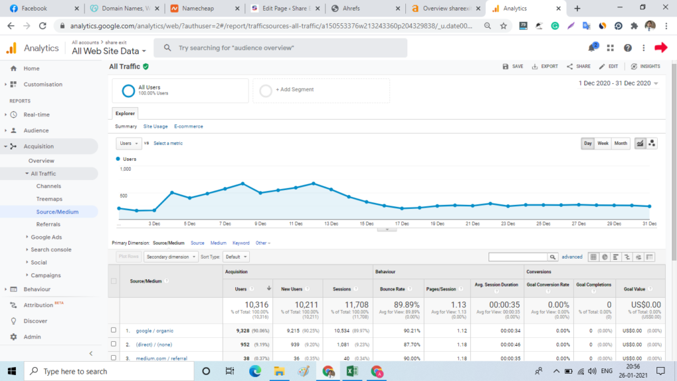Tick the checkbox for medium.com / referral row

click(114, 358)
